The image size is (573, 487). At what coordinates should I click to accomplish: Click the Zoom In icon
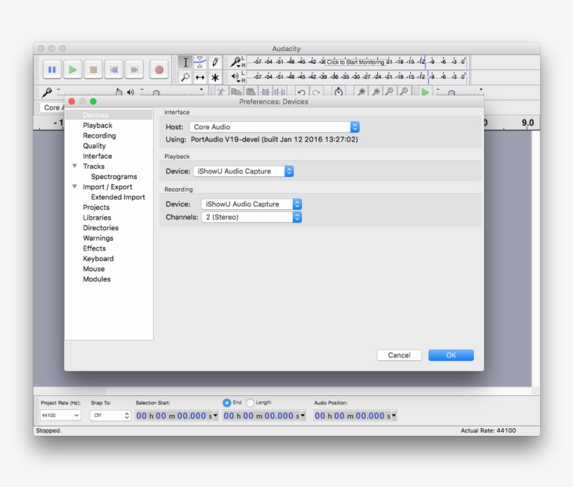coord(361,92)
